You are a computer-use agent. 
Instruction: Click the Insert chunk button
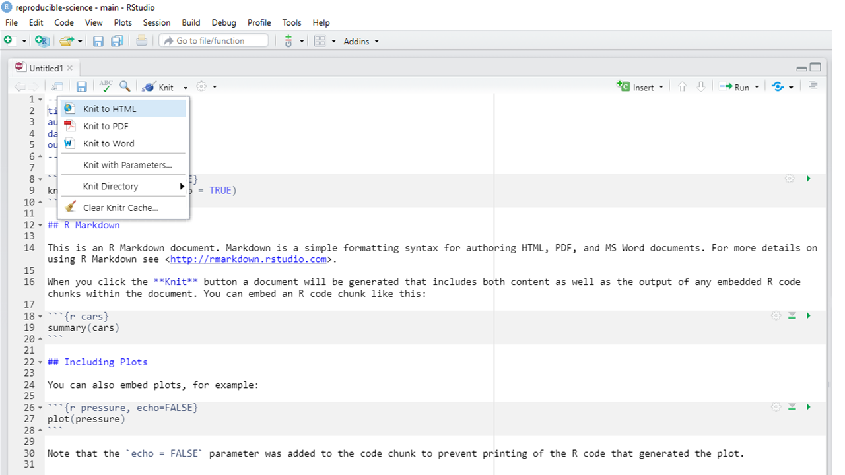(x=636, y=87)
